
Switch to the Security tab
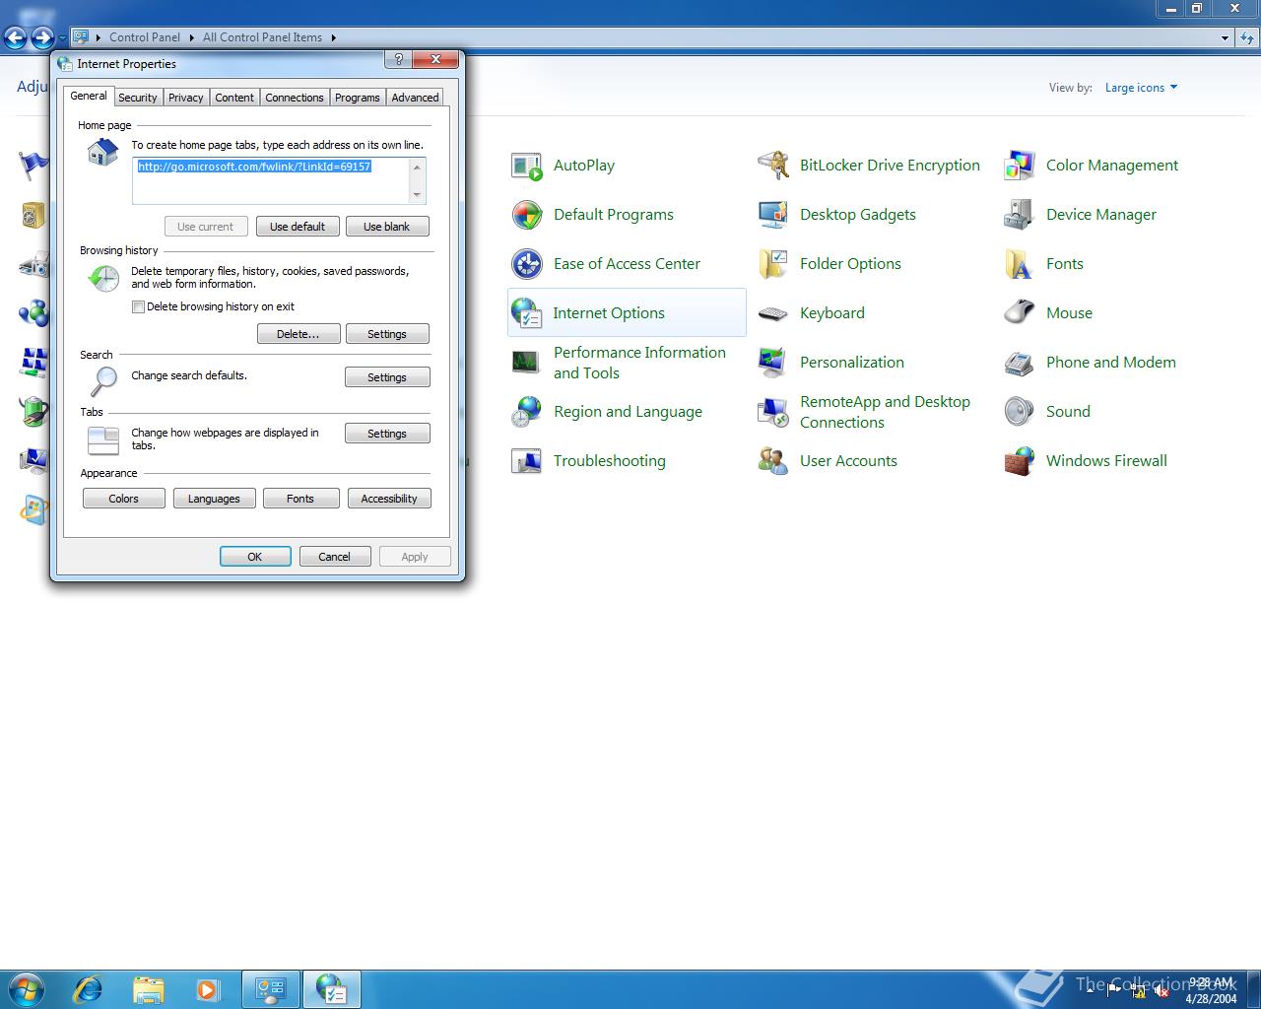(x=138, y=98)
